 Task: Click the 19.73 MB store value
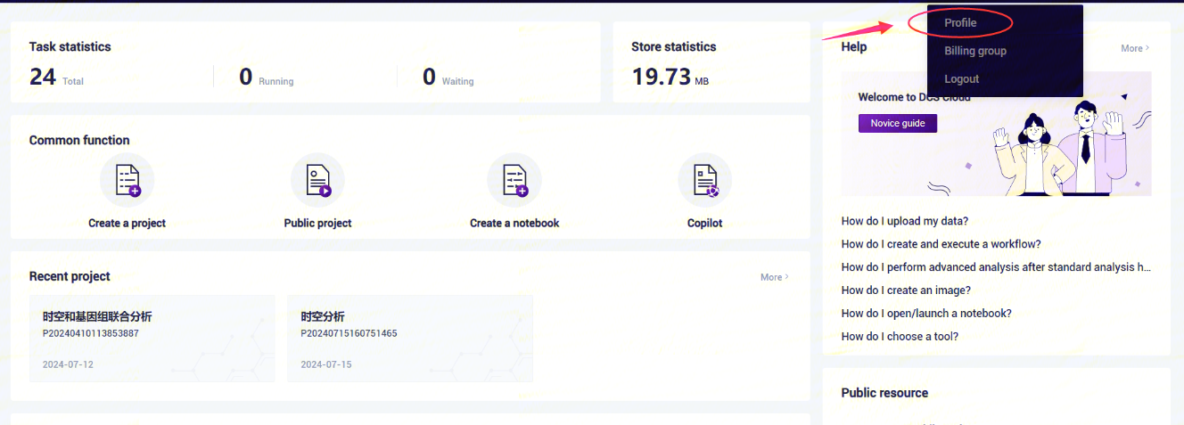670,78
